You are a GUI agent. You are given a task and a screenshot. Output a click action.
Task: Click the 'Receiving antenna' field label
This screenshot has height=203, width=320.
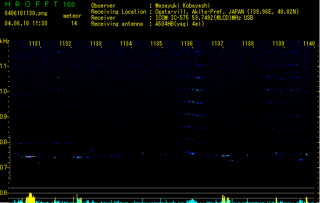(x=117, y=24)
